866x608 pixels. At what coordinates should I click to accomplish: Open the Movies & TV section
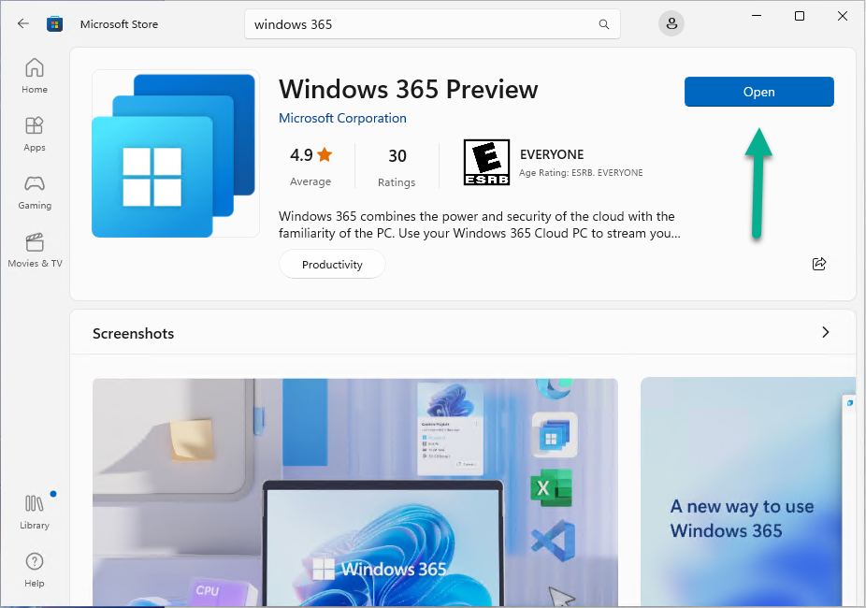(35, 250)
